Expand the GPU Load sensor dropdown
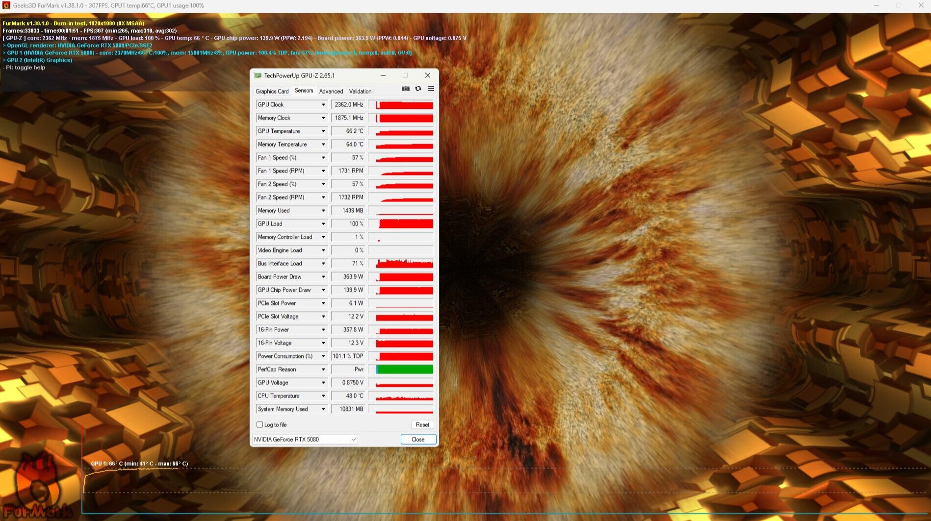The height and width of the screenshot is (521, 931). point(323,223)
